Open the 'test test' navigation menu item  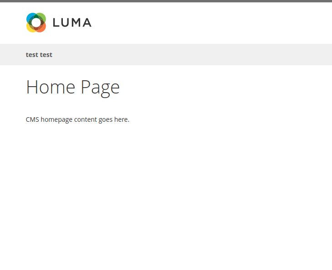(39, 55)
